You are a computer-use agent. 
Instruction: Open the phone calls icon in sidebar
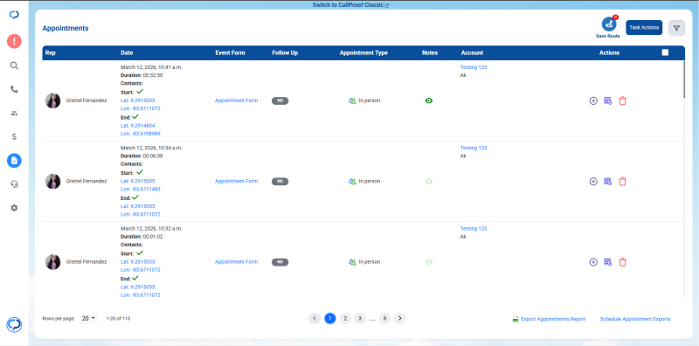(14, 89)
